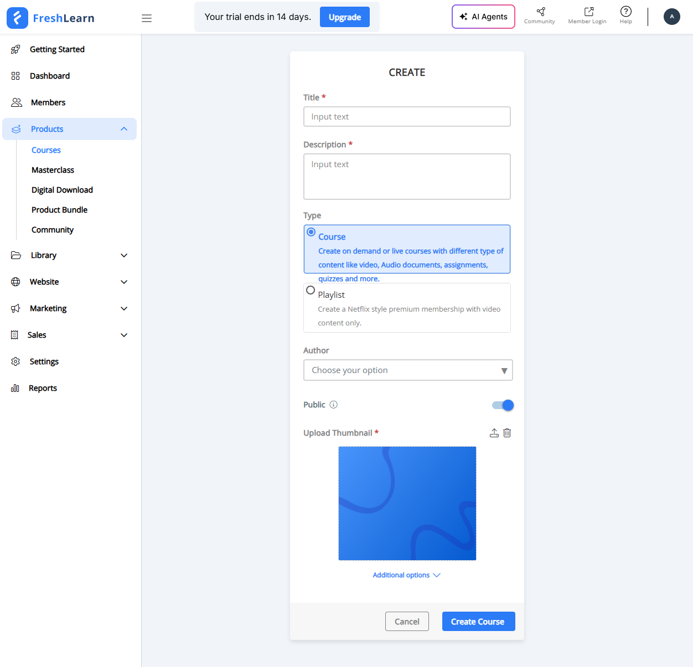693x667 pixels.
Task: Click the upload thumbnail icon
Action: [494, 433]
